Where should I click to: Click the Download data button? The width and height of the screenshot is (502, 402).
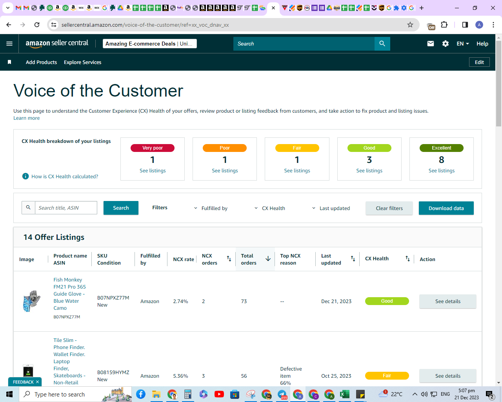tap(446, 208)
